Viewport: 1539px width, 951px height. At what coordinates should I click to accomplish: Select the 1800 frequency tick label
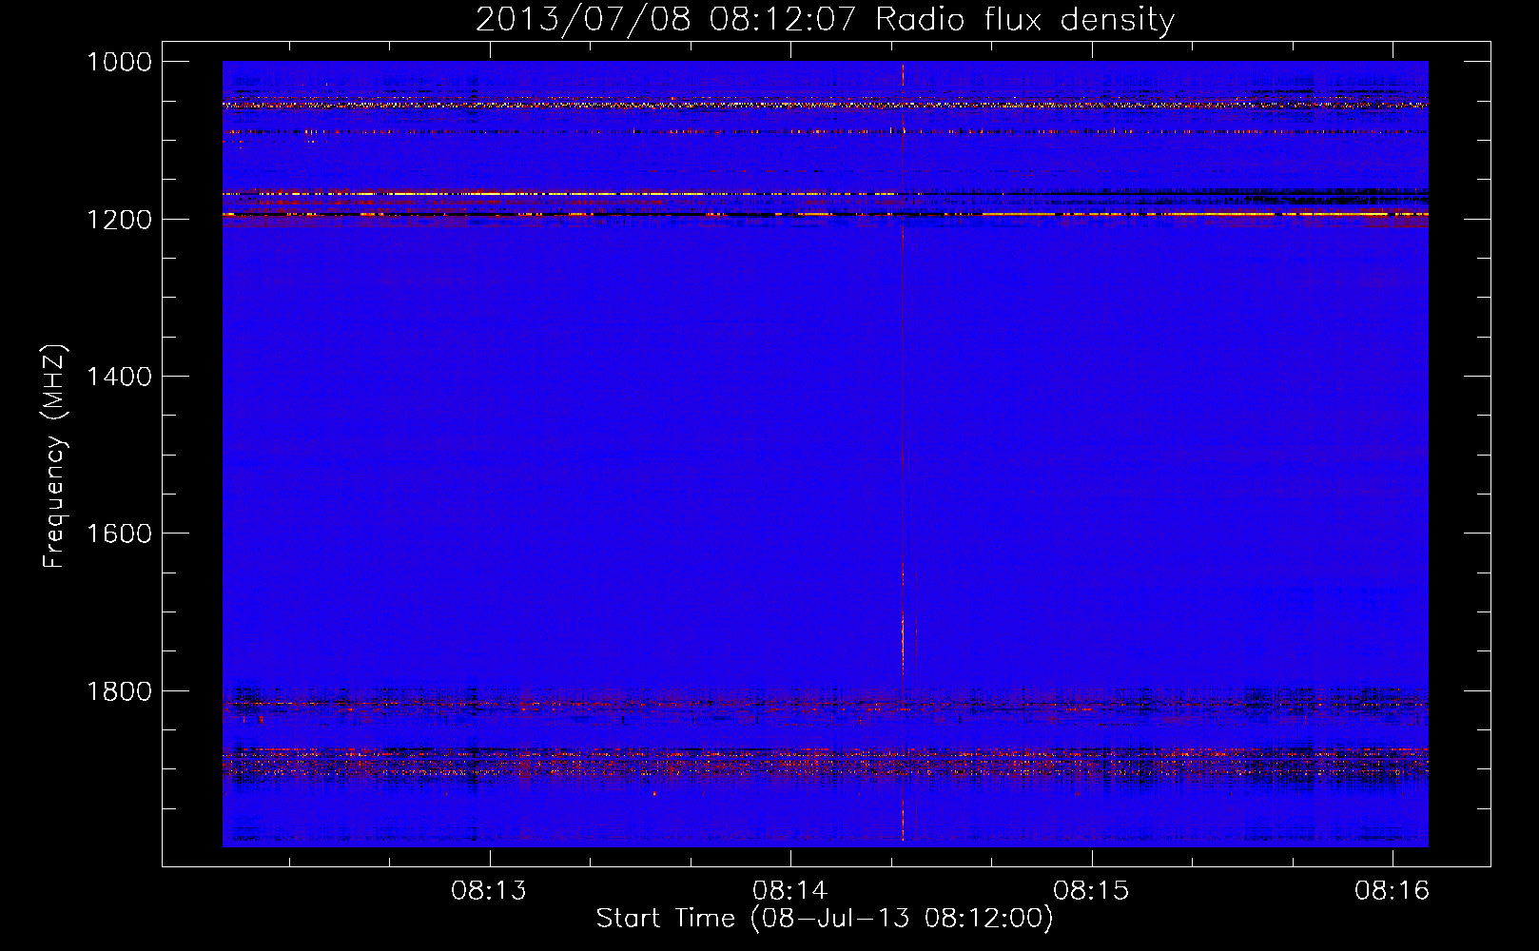(119, 691)
